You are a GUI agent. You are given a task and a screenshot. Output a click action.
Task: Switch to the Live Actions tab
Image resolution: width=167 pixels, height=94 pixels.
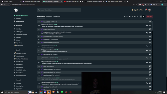click(57, 16)
